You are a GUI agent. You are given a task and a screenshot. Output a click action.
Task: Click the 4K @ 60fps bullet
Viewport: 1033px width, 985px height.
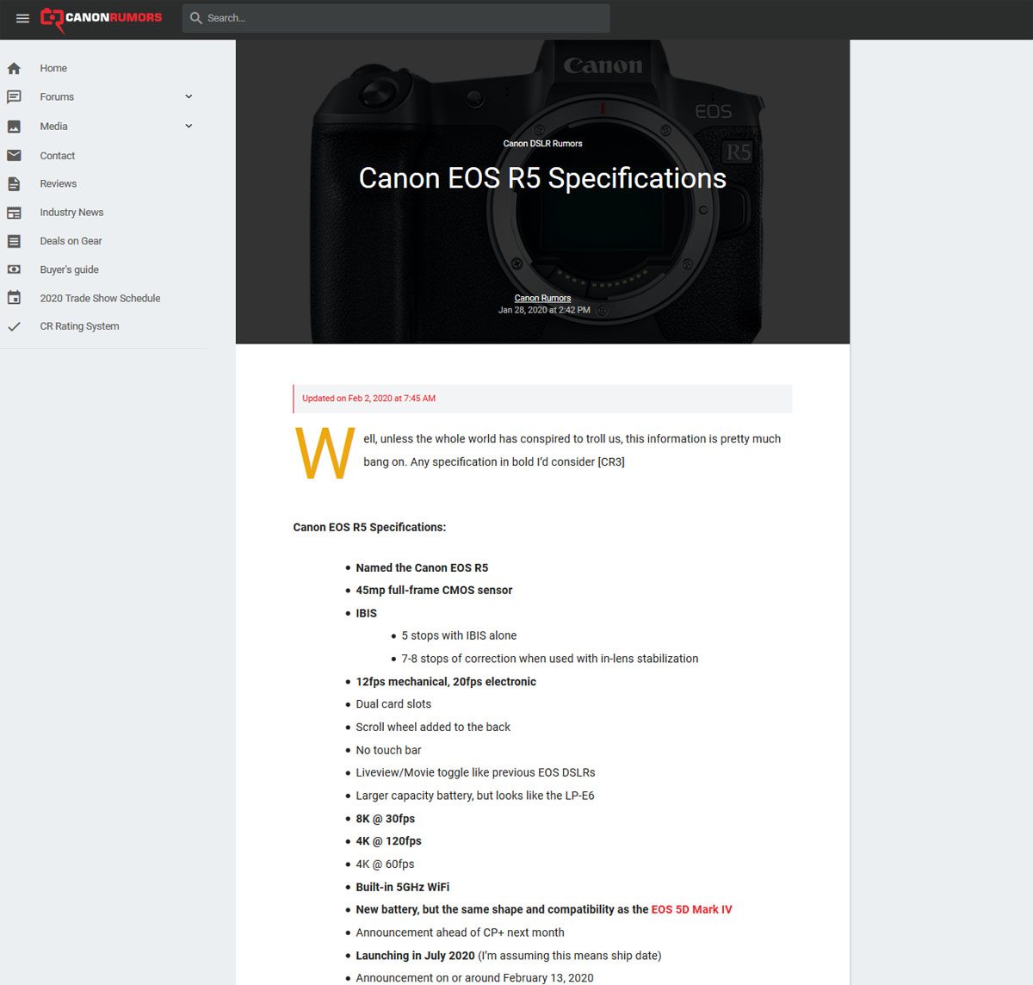385,864
